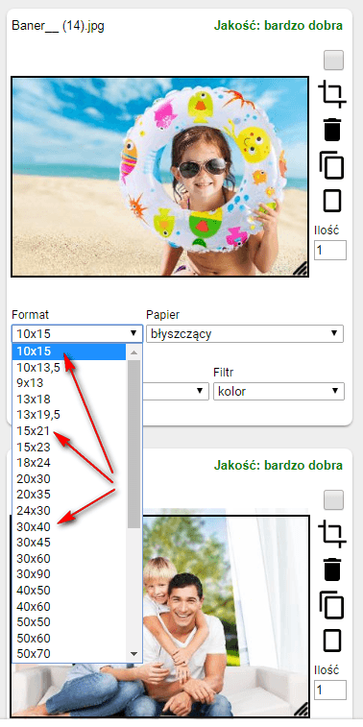Pick 40x60 format option
The height and width of the screenshot is (727, 363).
coord(69,606)
